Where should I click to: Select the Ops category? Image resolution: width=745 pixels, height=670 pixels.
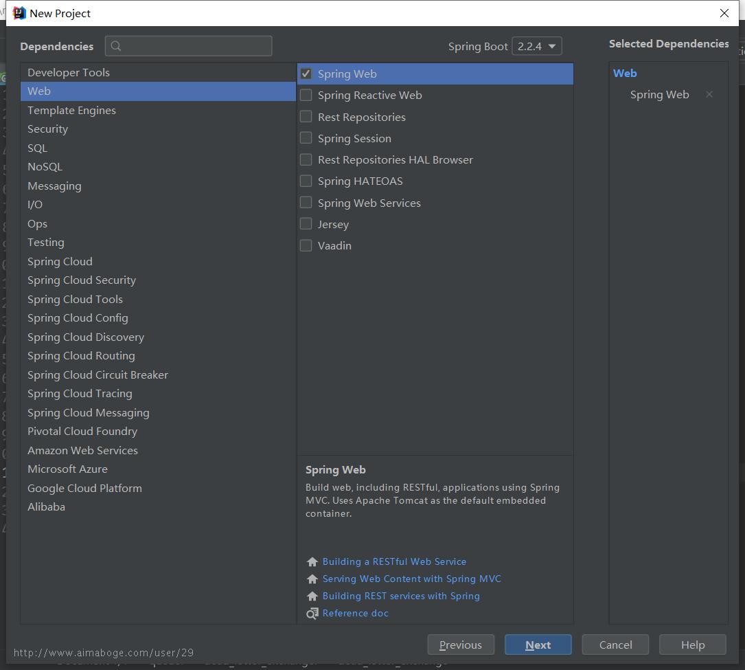point(158,223)
